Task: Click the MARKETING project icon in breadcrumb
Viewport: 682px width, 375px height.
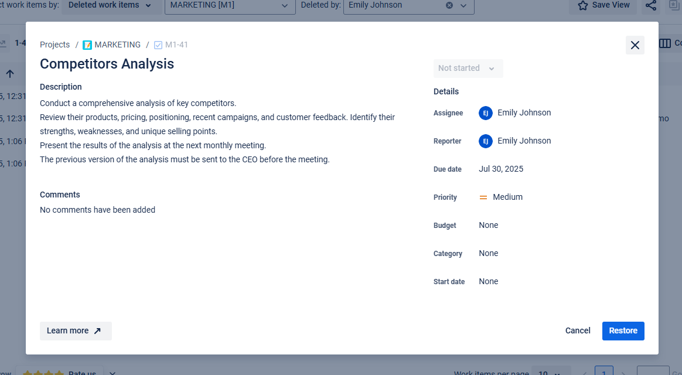Action: [87, 45]
